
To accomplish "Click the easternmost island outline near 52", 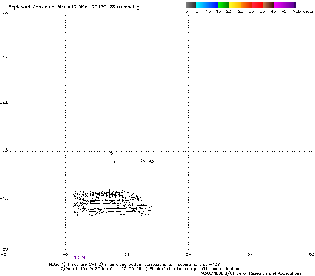I will [x=152, y=161].
